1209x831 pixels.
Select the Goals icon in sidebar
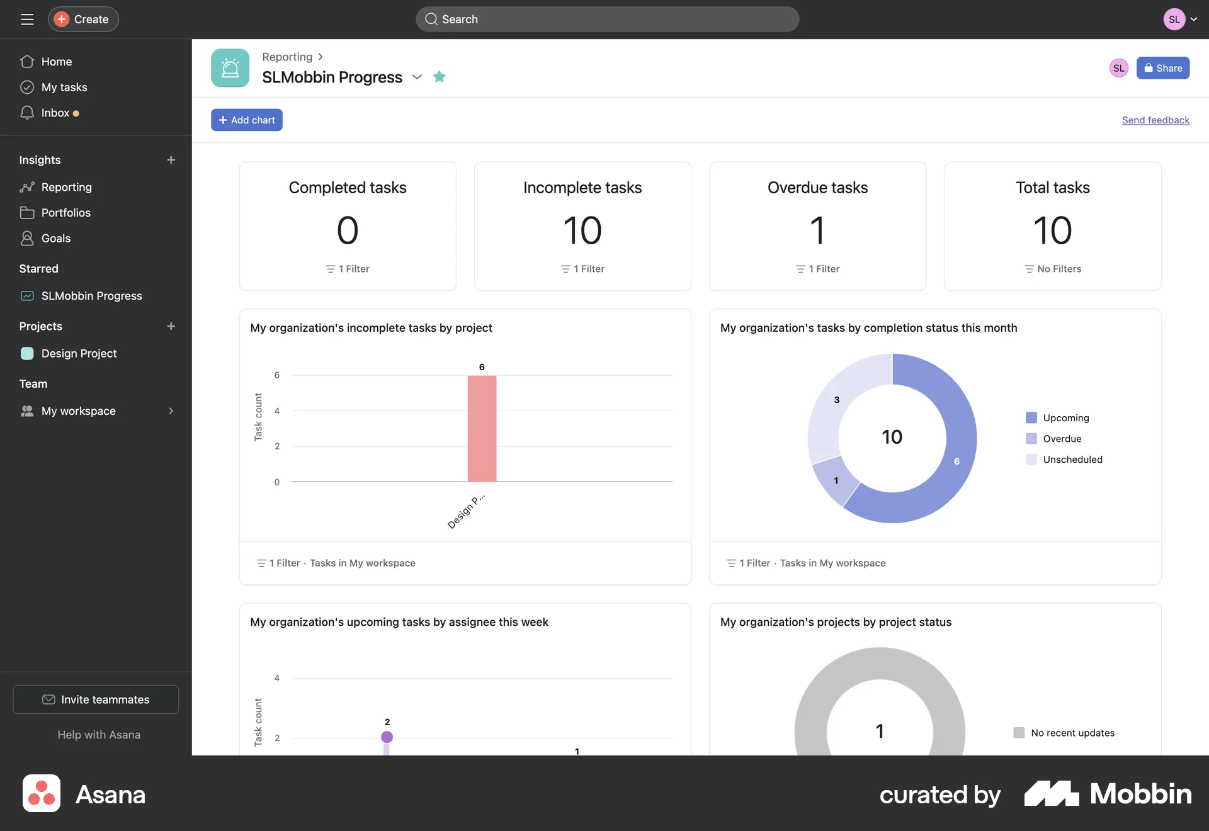pyautogui.click(x=27, y=238)
